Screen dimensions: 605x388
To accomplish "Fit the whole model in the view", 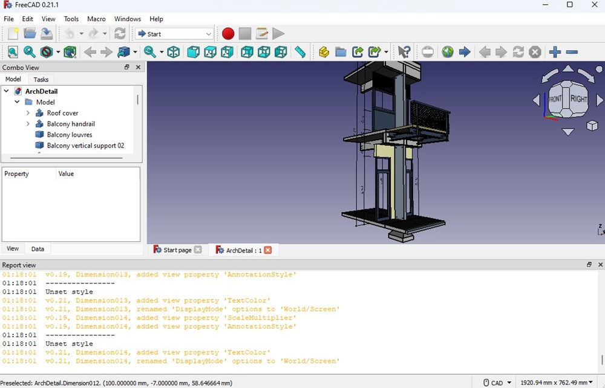I will [13, 52].
